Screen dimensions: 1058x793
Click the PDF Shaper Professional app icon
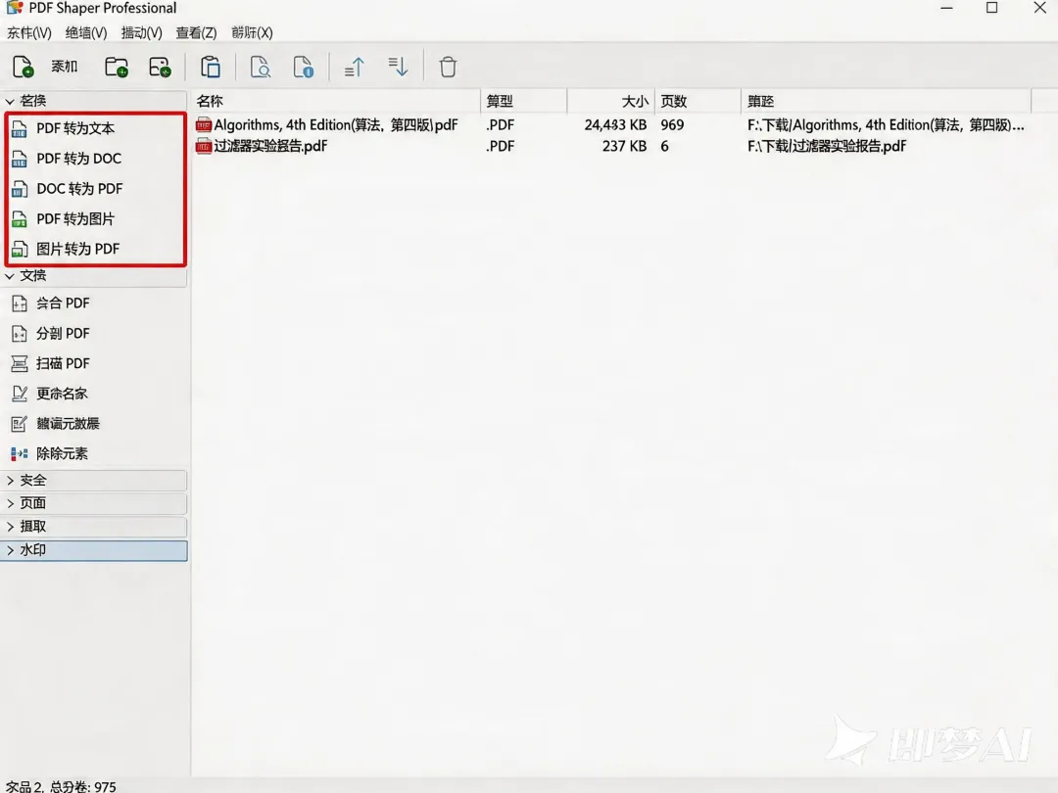point(14,8)
